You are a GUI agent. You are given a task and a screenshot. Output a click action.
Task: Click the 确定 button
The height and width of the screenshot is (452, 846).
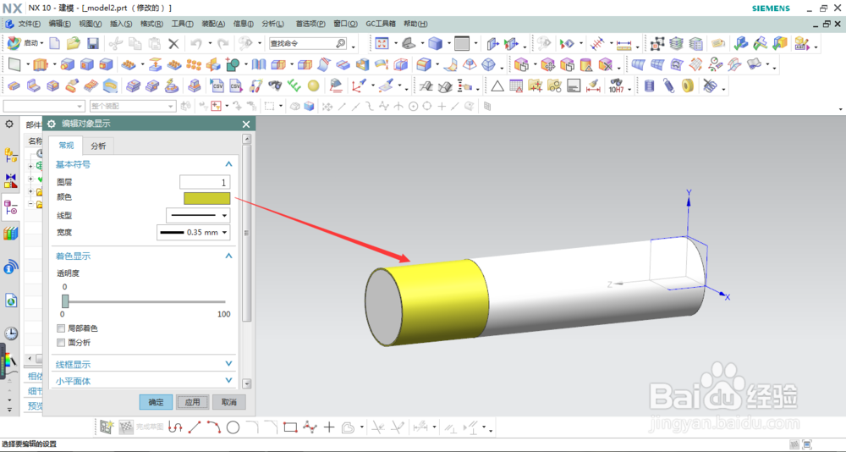156,402
